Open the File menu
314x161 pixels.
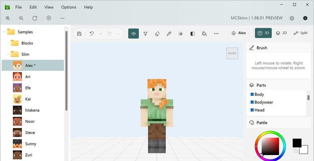point(19,7)
